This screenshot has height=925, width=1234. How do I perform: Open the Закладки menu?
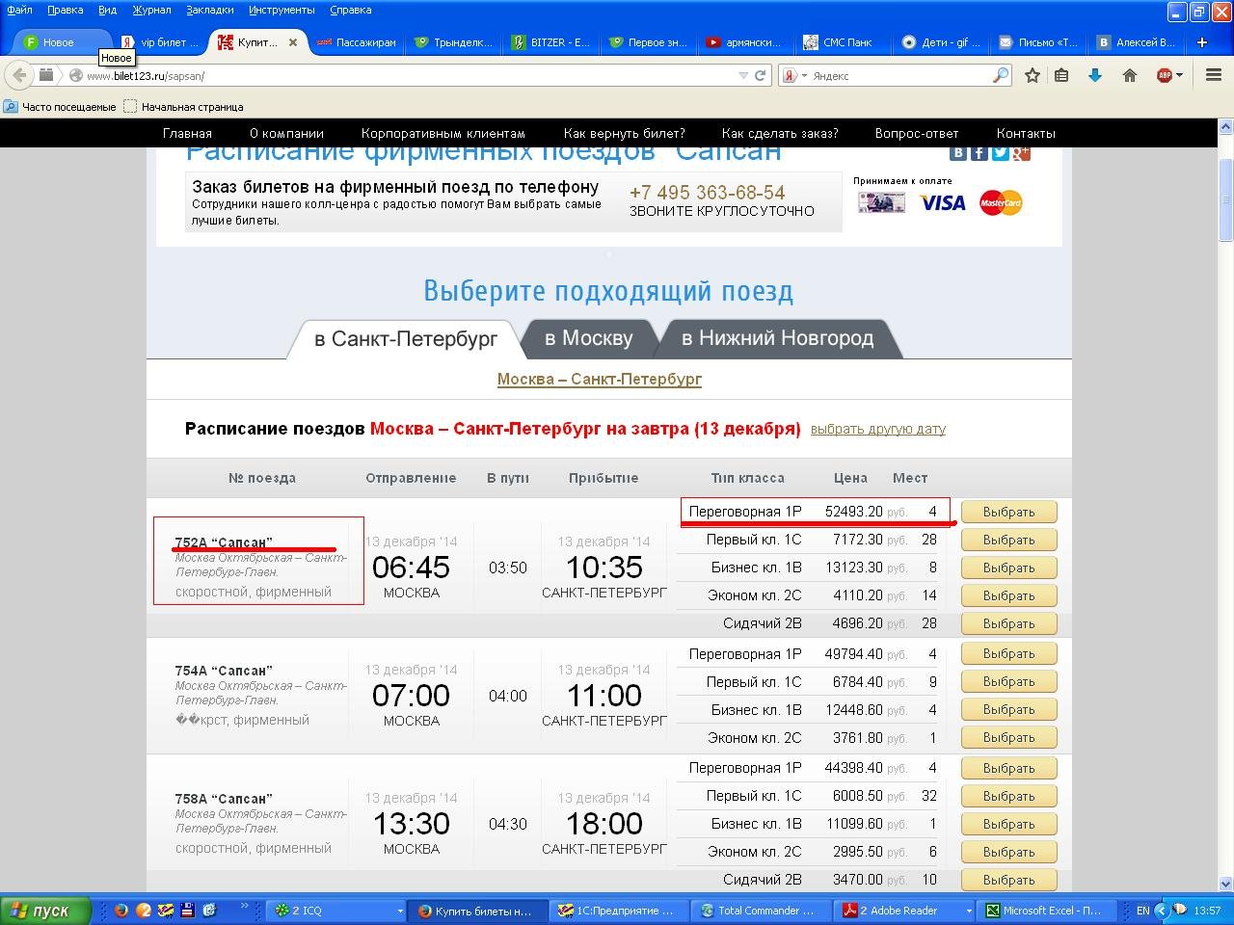coord(209,10)
